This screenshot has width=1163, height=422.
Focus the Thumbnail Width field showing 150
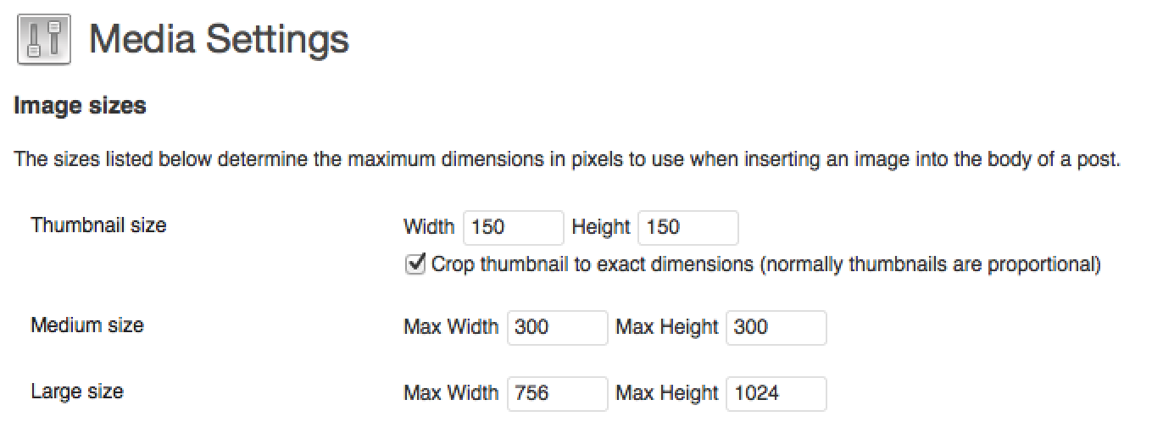513,227
